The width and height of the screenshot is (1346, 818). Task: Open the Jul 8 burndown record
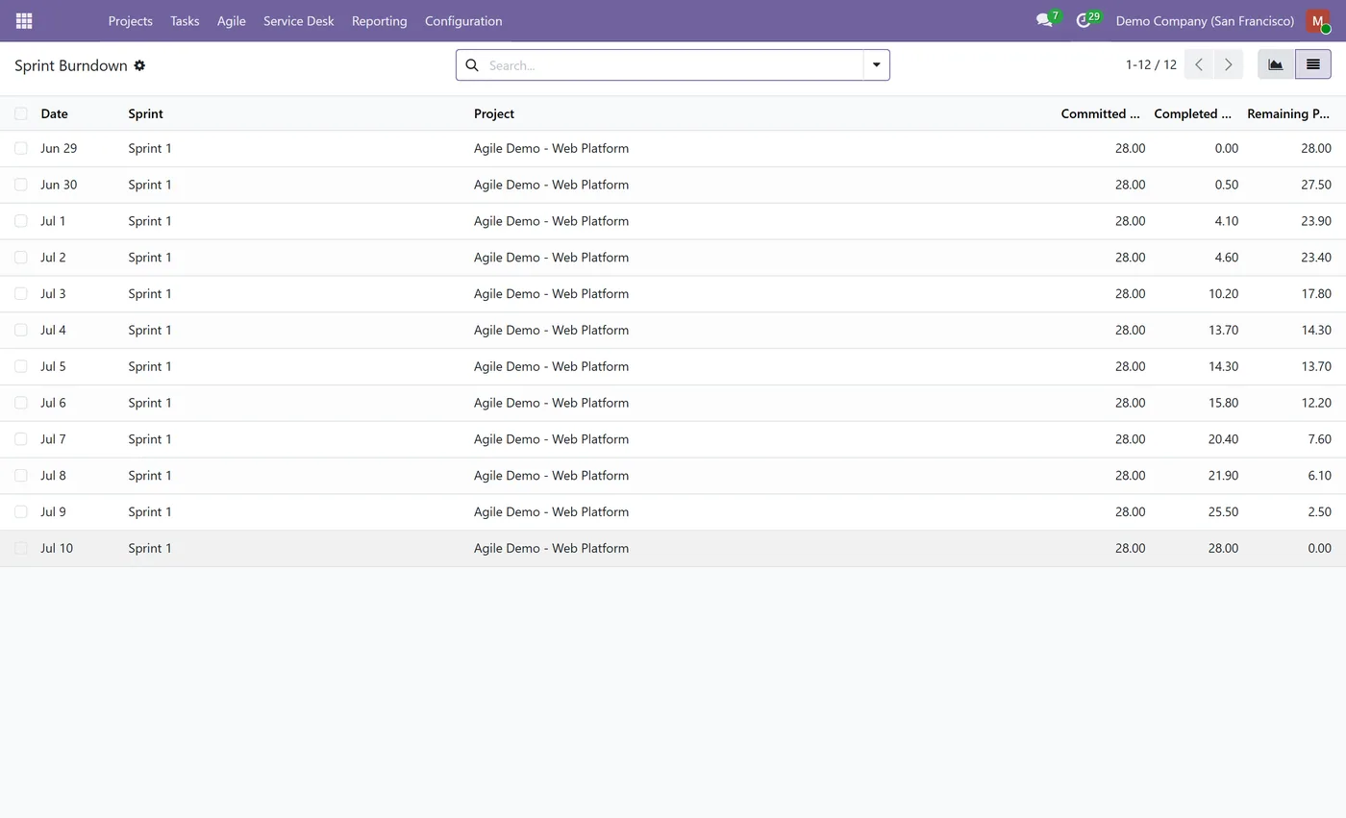(673, 476)
